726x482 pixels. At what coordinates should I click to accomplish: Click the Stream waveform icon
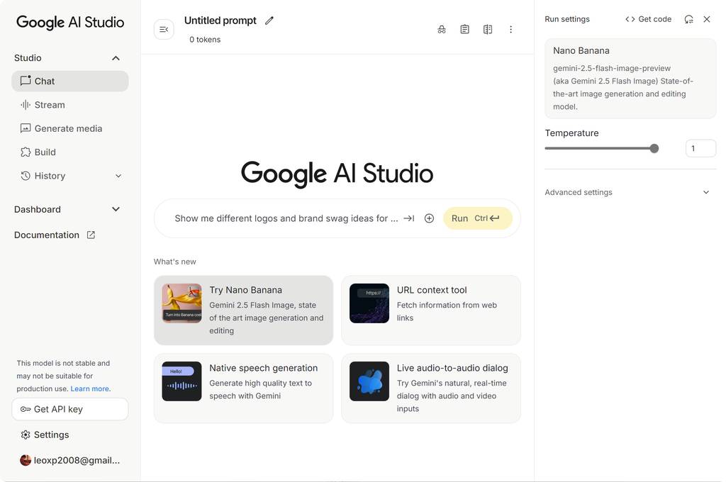click(x=26, y=105)
